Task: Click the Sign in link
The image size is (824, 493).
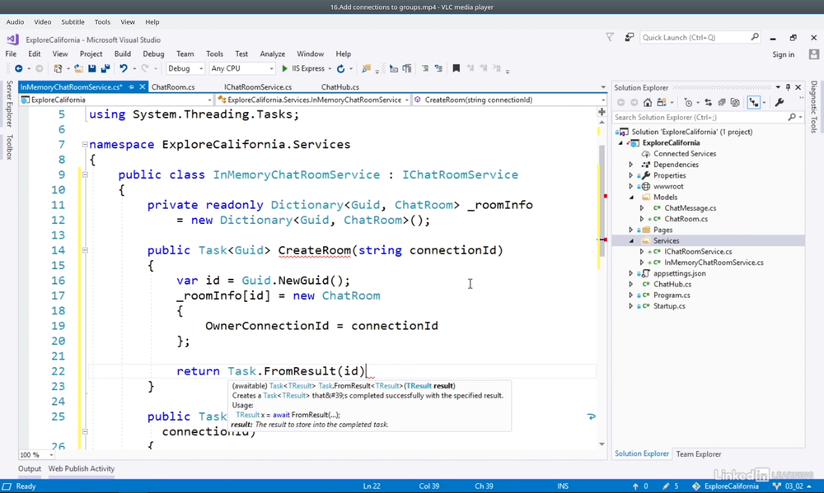Action: coord(783,54)
